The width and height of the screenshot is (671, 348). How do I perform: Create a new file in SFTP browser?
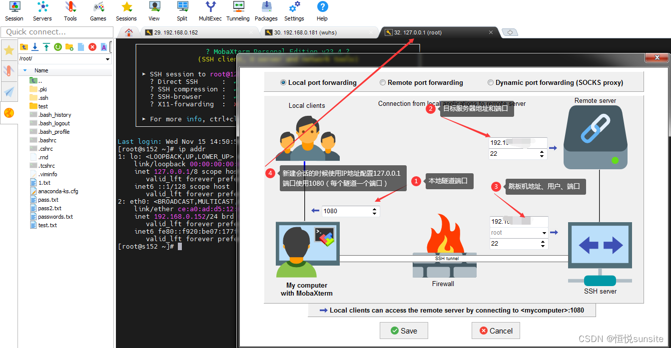click(x=81, y=47)
